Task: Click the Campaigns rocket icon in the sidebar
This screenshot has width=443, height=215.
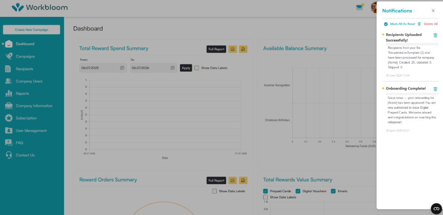Action: click(9, 56)
